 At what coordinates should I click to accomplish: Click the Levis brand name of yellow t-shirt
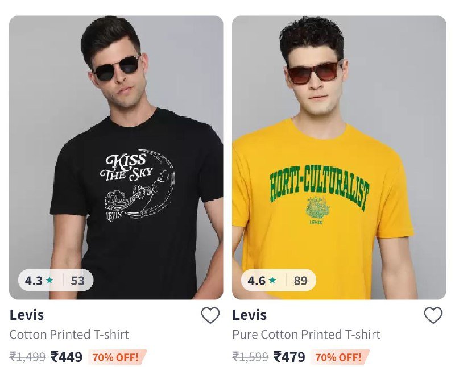coord(250,315)
